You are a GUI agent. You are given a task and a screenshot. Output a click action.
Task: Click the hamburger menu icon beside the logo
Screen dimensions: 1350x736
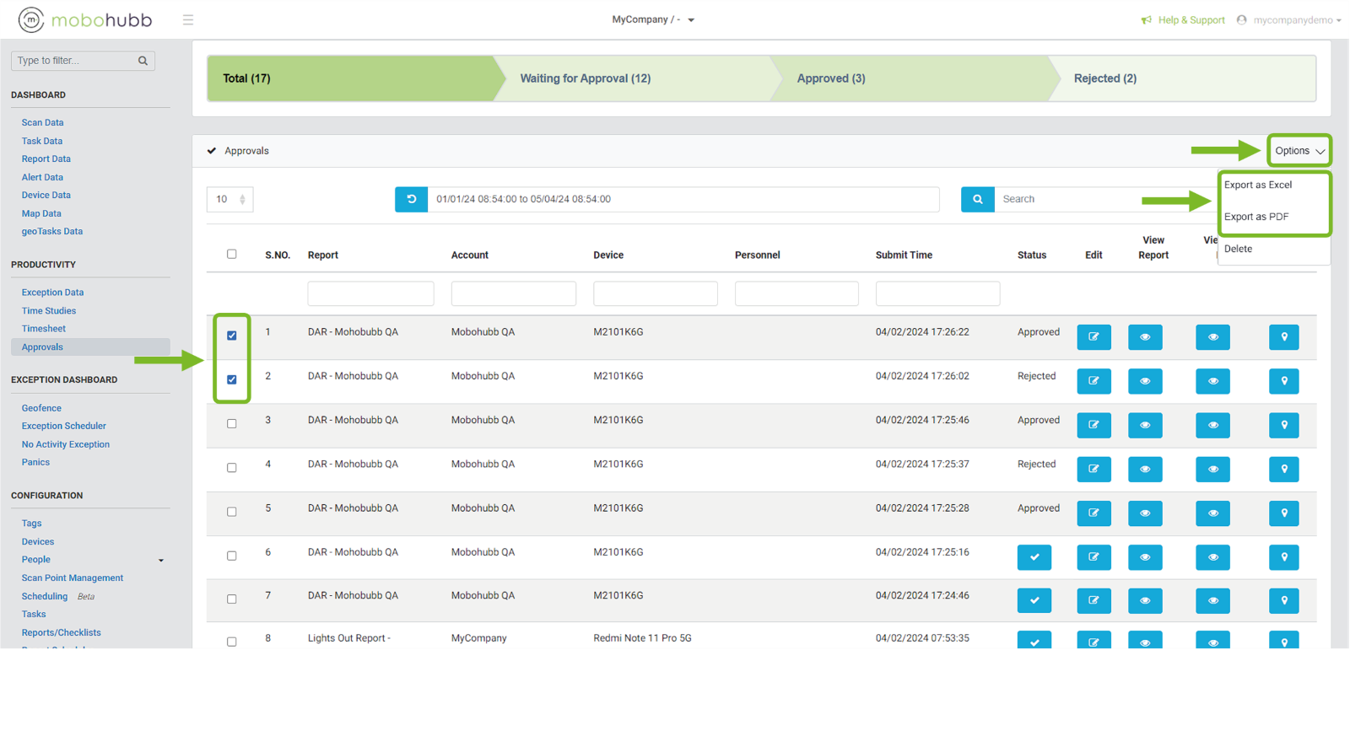click(x=188, y=19)
